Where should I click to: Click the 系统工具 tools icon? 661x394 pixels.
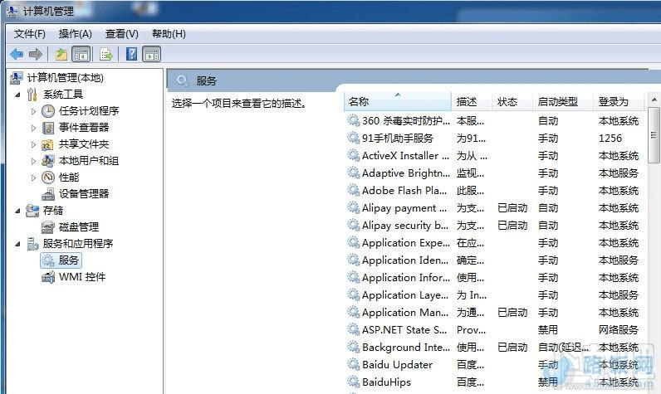tap(32, 95)
